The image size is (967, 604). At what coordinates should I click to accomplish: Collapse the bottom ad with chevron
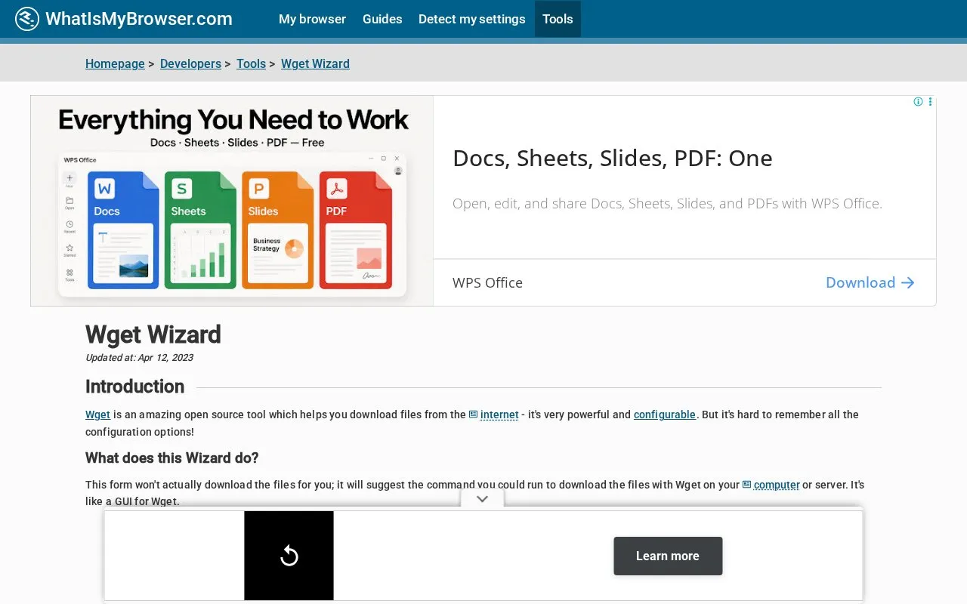[483, 498]
